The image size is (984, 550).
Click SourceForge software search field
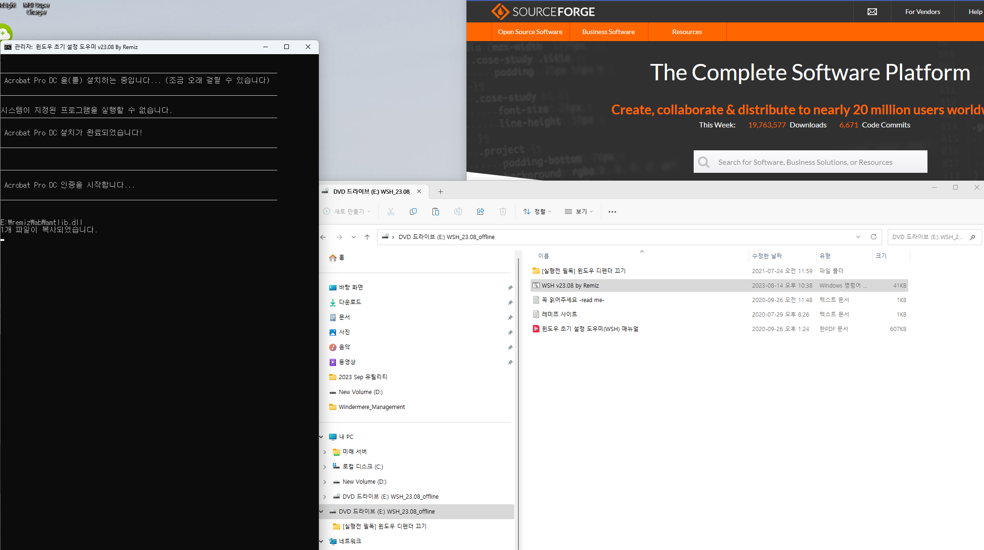[811, 162]
